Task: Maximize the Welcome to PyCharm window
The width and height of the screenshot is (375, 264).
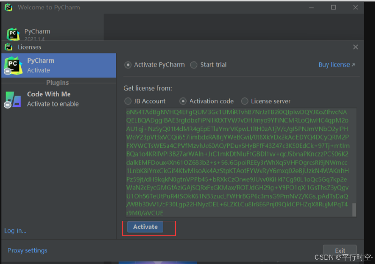Action: (333, 8)
